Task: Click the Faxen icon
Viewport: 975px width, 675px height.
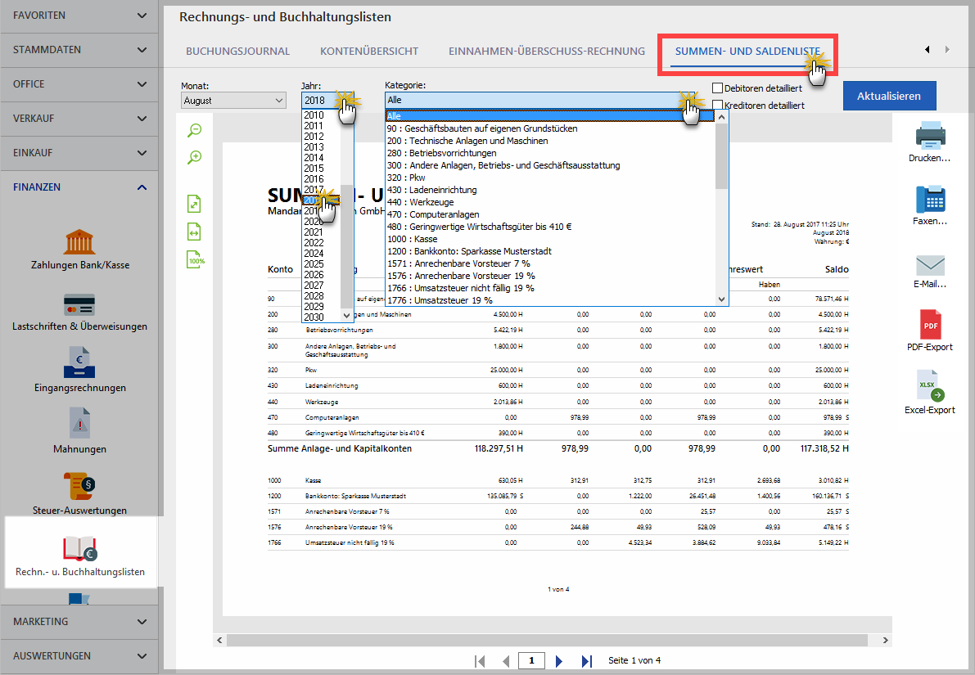Action: click(x=930, y=200)
